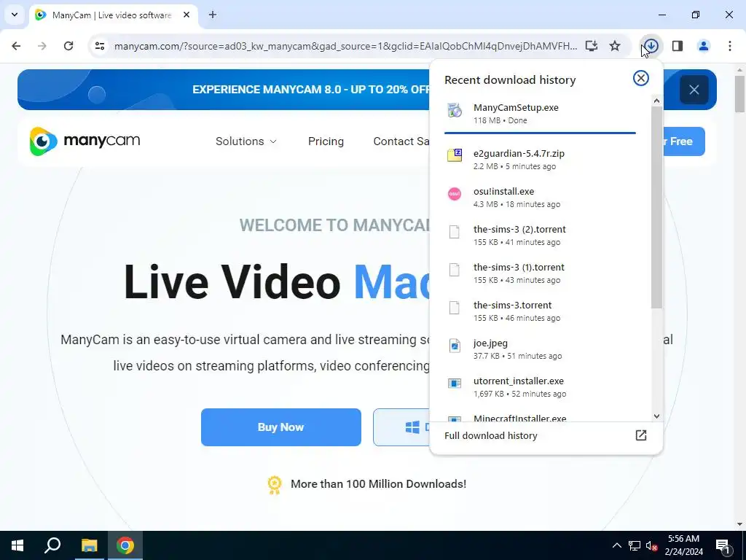Click the ManyCam logo
This screenshot has height=560, width=746.
coord(85,141)
